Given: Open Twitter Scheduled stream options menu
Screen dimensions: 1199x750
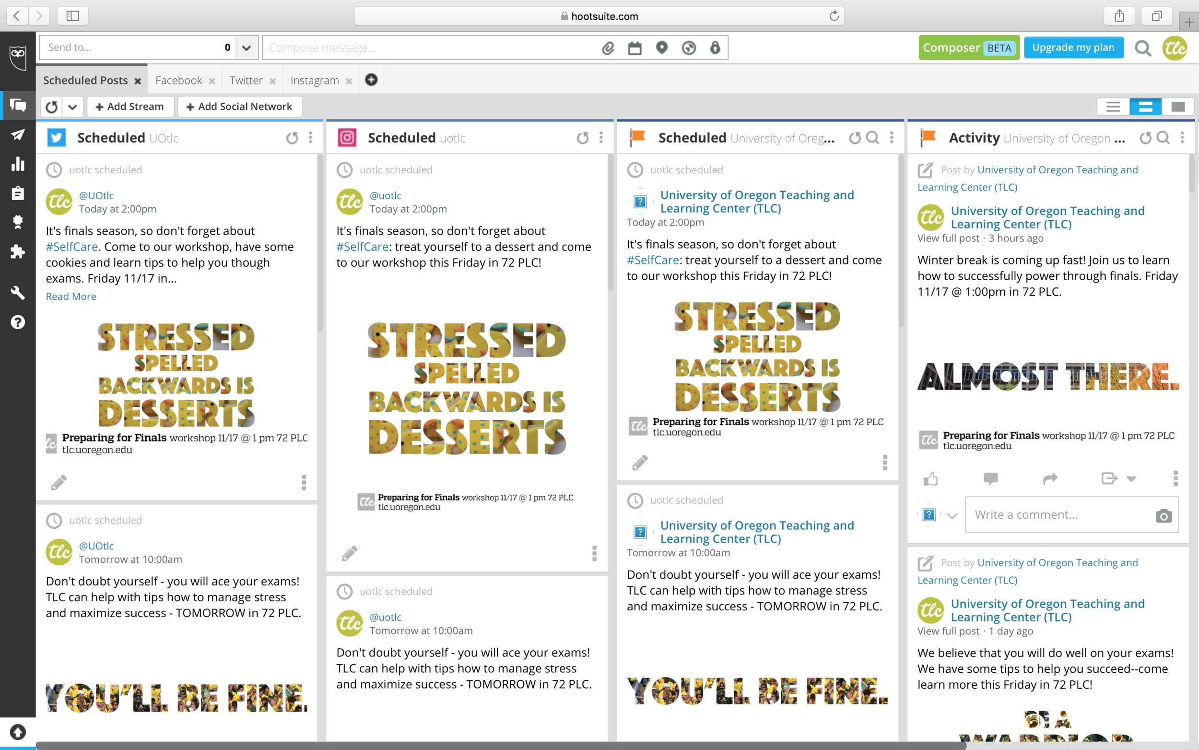Looking at the screenshot, I should [x=311, y=137].
